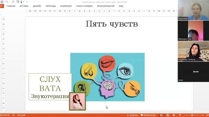Image resolution: width=209 pixels, height=117 pixels.
Task: Select the ДИЗАЙН ribbon tab
Action: point(37,6)
